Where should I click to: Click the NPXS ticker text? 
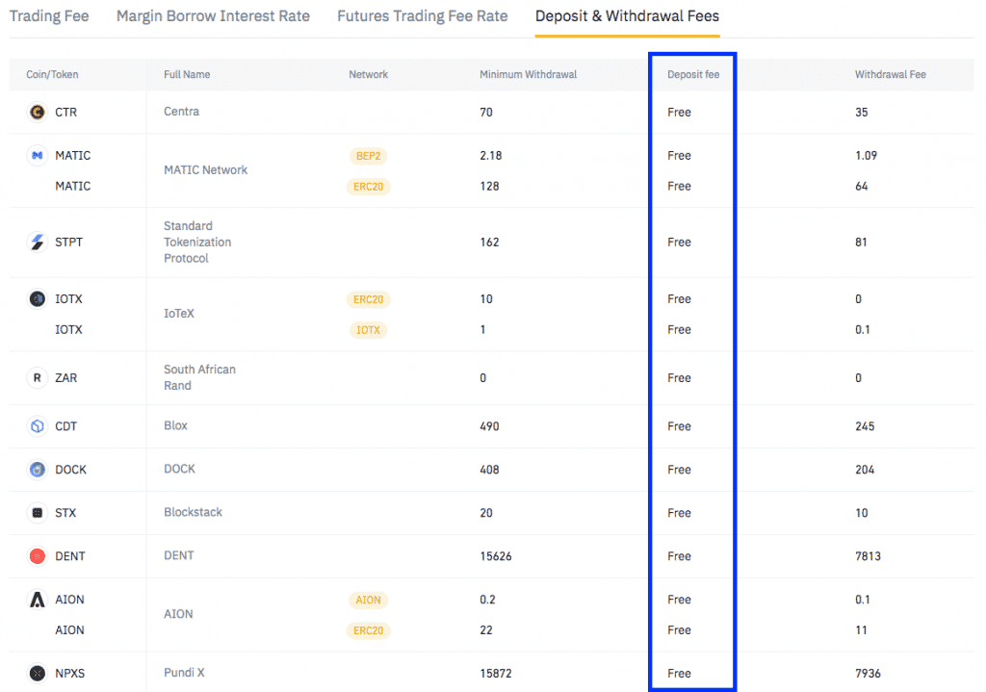coord(69,673)
